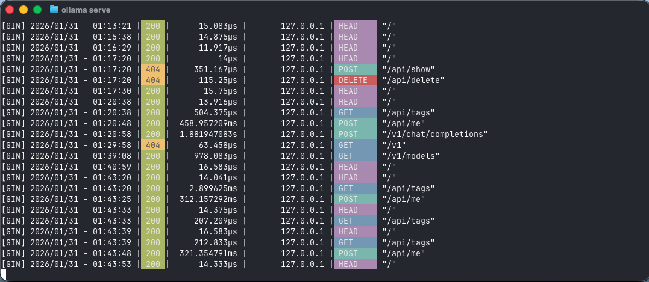Click the 212.833µs latency value
The height and width of the screenshot is (282, 649).
(x=216, y=242)
